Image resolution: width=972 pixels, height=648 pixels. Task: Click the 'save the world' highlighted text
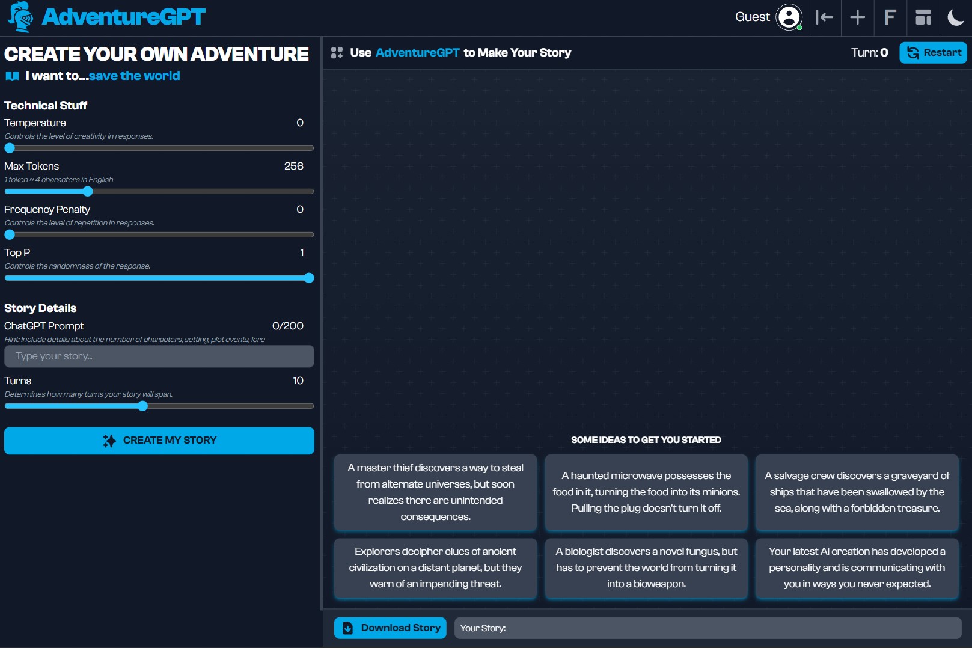[x=135, y=76]
